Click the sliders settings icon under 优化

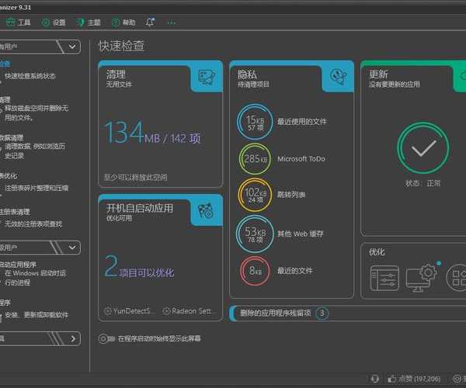[x=384, y=278]
